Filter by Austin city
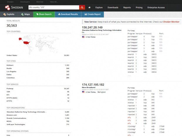Screen dimensions: 182x137 [x=9, y=68]
